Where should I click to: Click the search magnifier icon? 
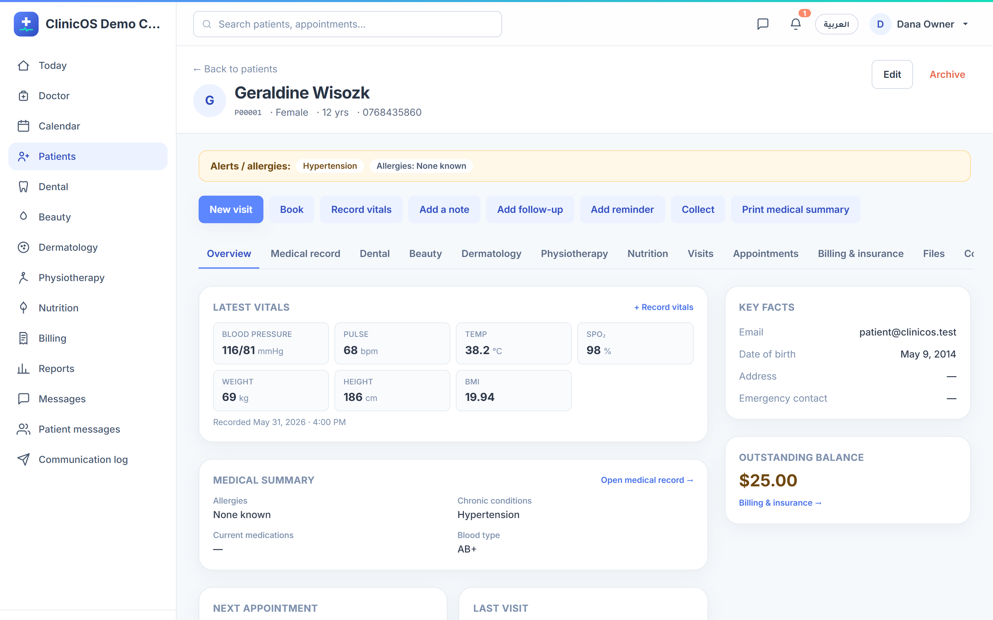click(207, 24)
